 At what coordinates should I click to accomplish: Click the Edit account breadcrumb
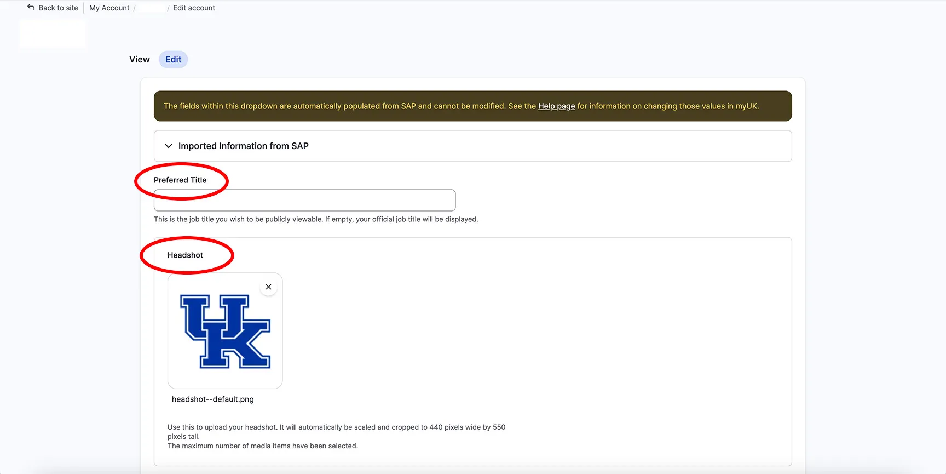tap(194, 8)
